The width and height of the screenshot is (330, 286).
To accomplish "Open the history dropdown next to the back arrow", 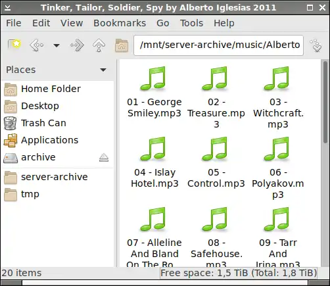I will tap(57, 45).
